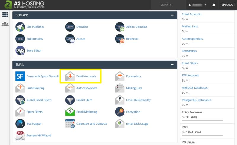The width and height of the screenshot is (237, 145).
Task: Open notifications bell icon
Action: [x=214, y=5]
